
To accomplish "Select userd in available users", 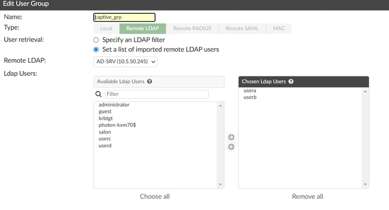I will 105,145.
